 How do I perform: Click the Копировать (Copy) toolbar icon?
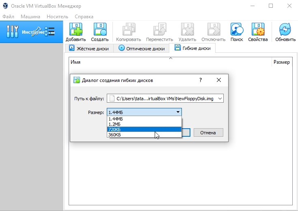(x=129, y=30)
